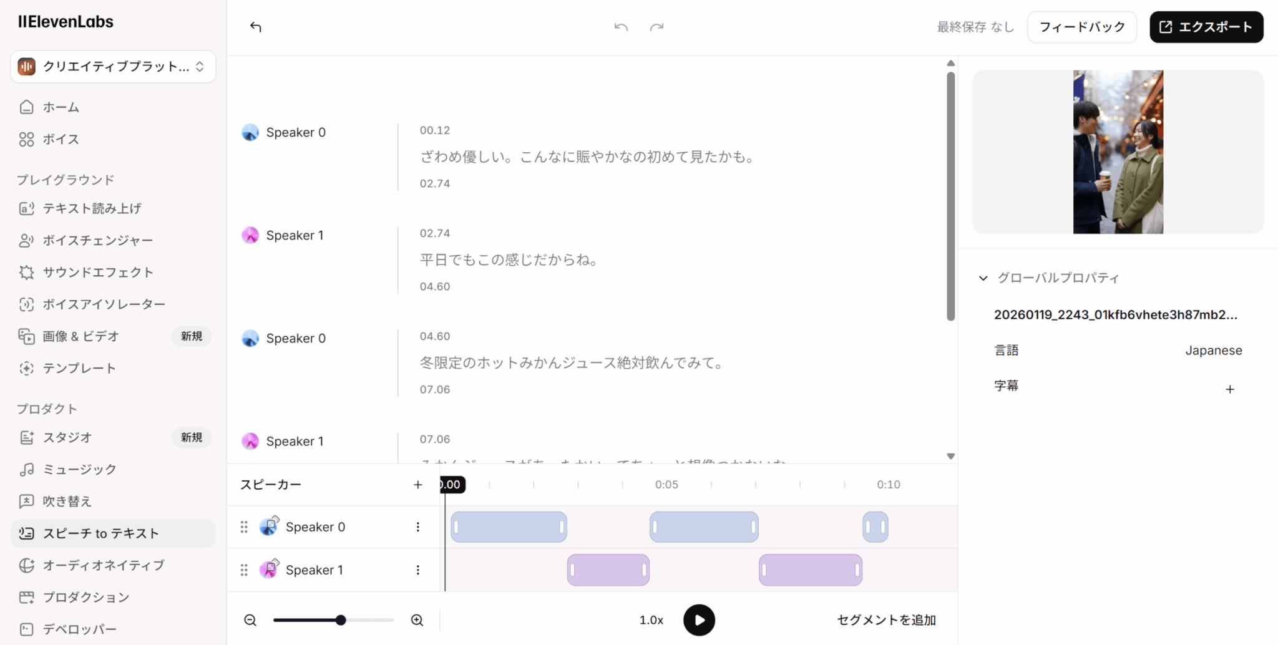Click the undo icon
Screen dimensions: 1278x645
(620, 27)
